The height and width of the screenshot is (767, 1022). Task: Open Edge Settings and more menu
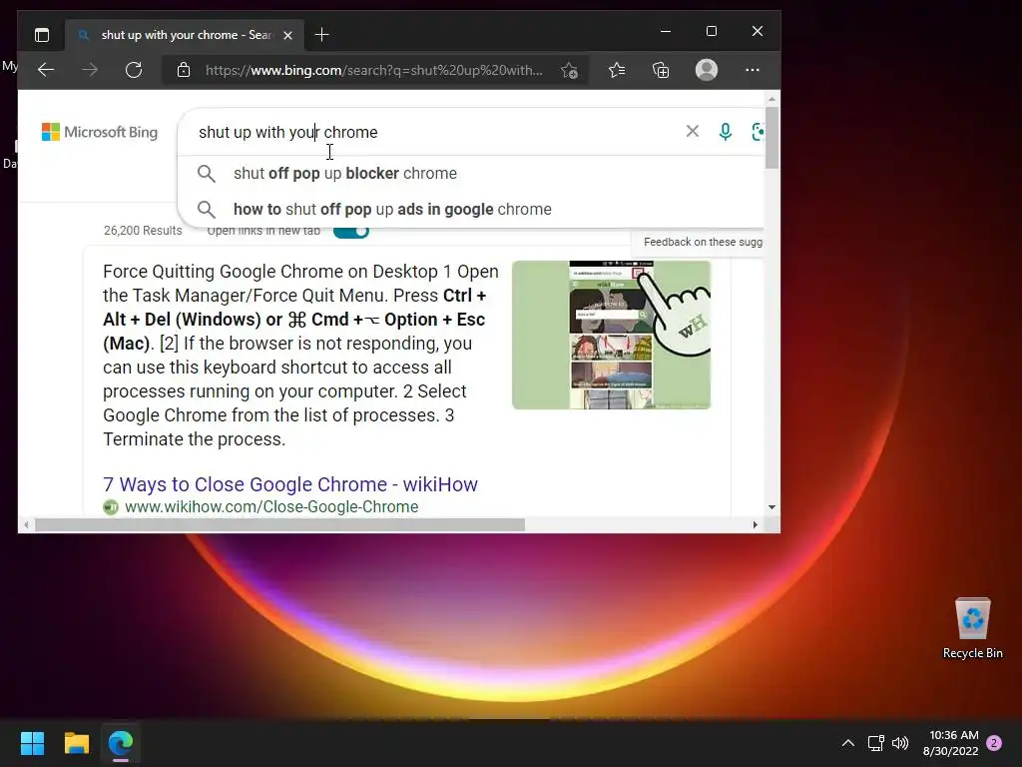click(753, 70)
